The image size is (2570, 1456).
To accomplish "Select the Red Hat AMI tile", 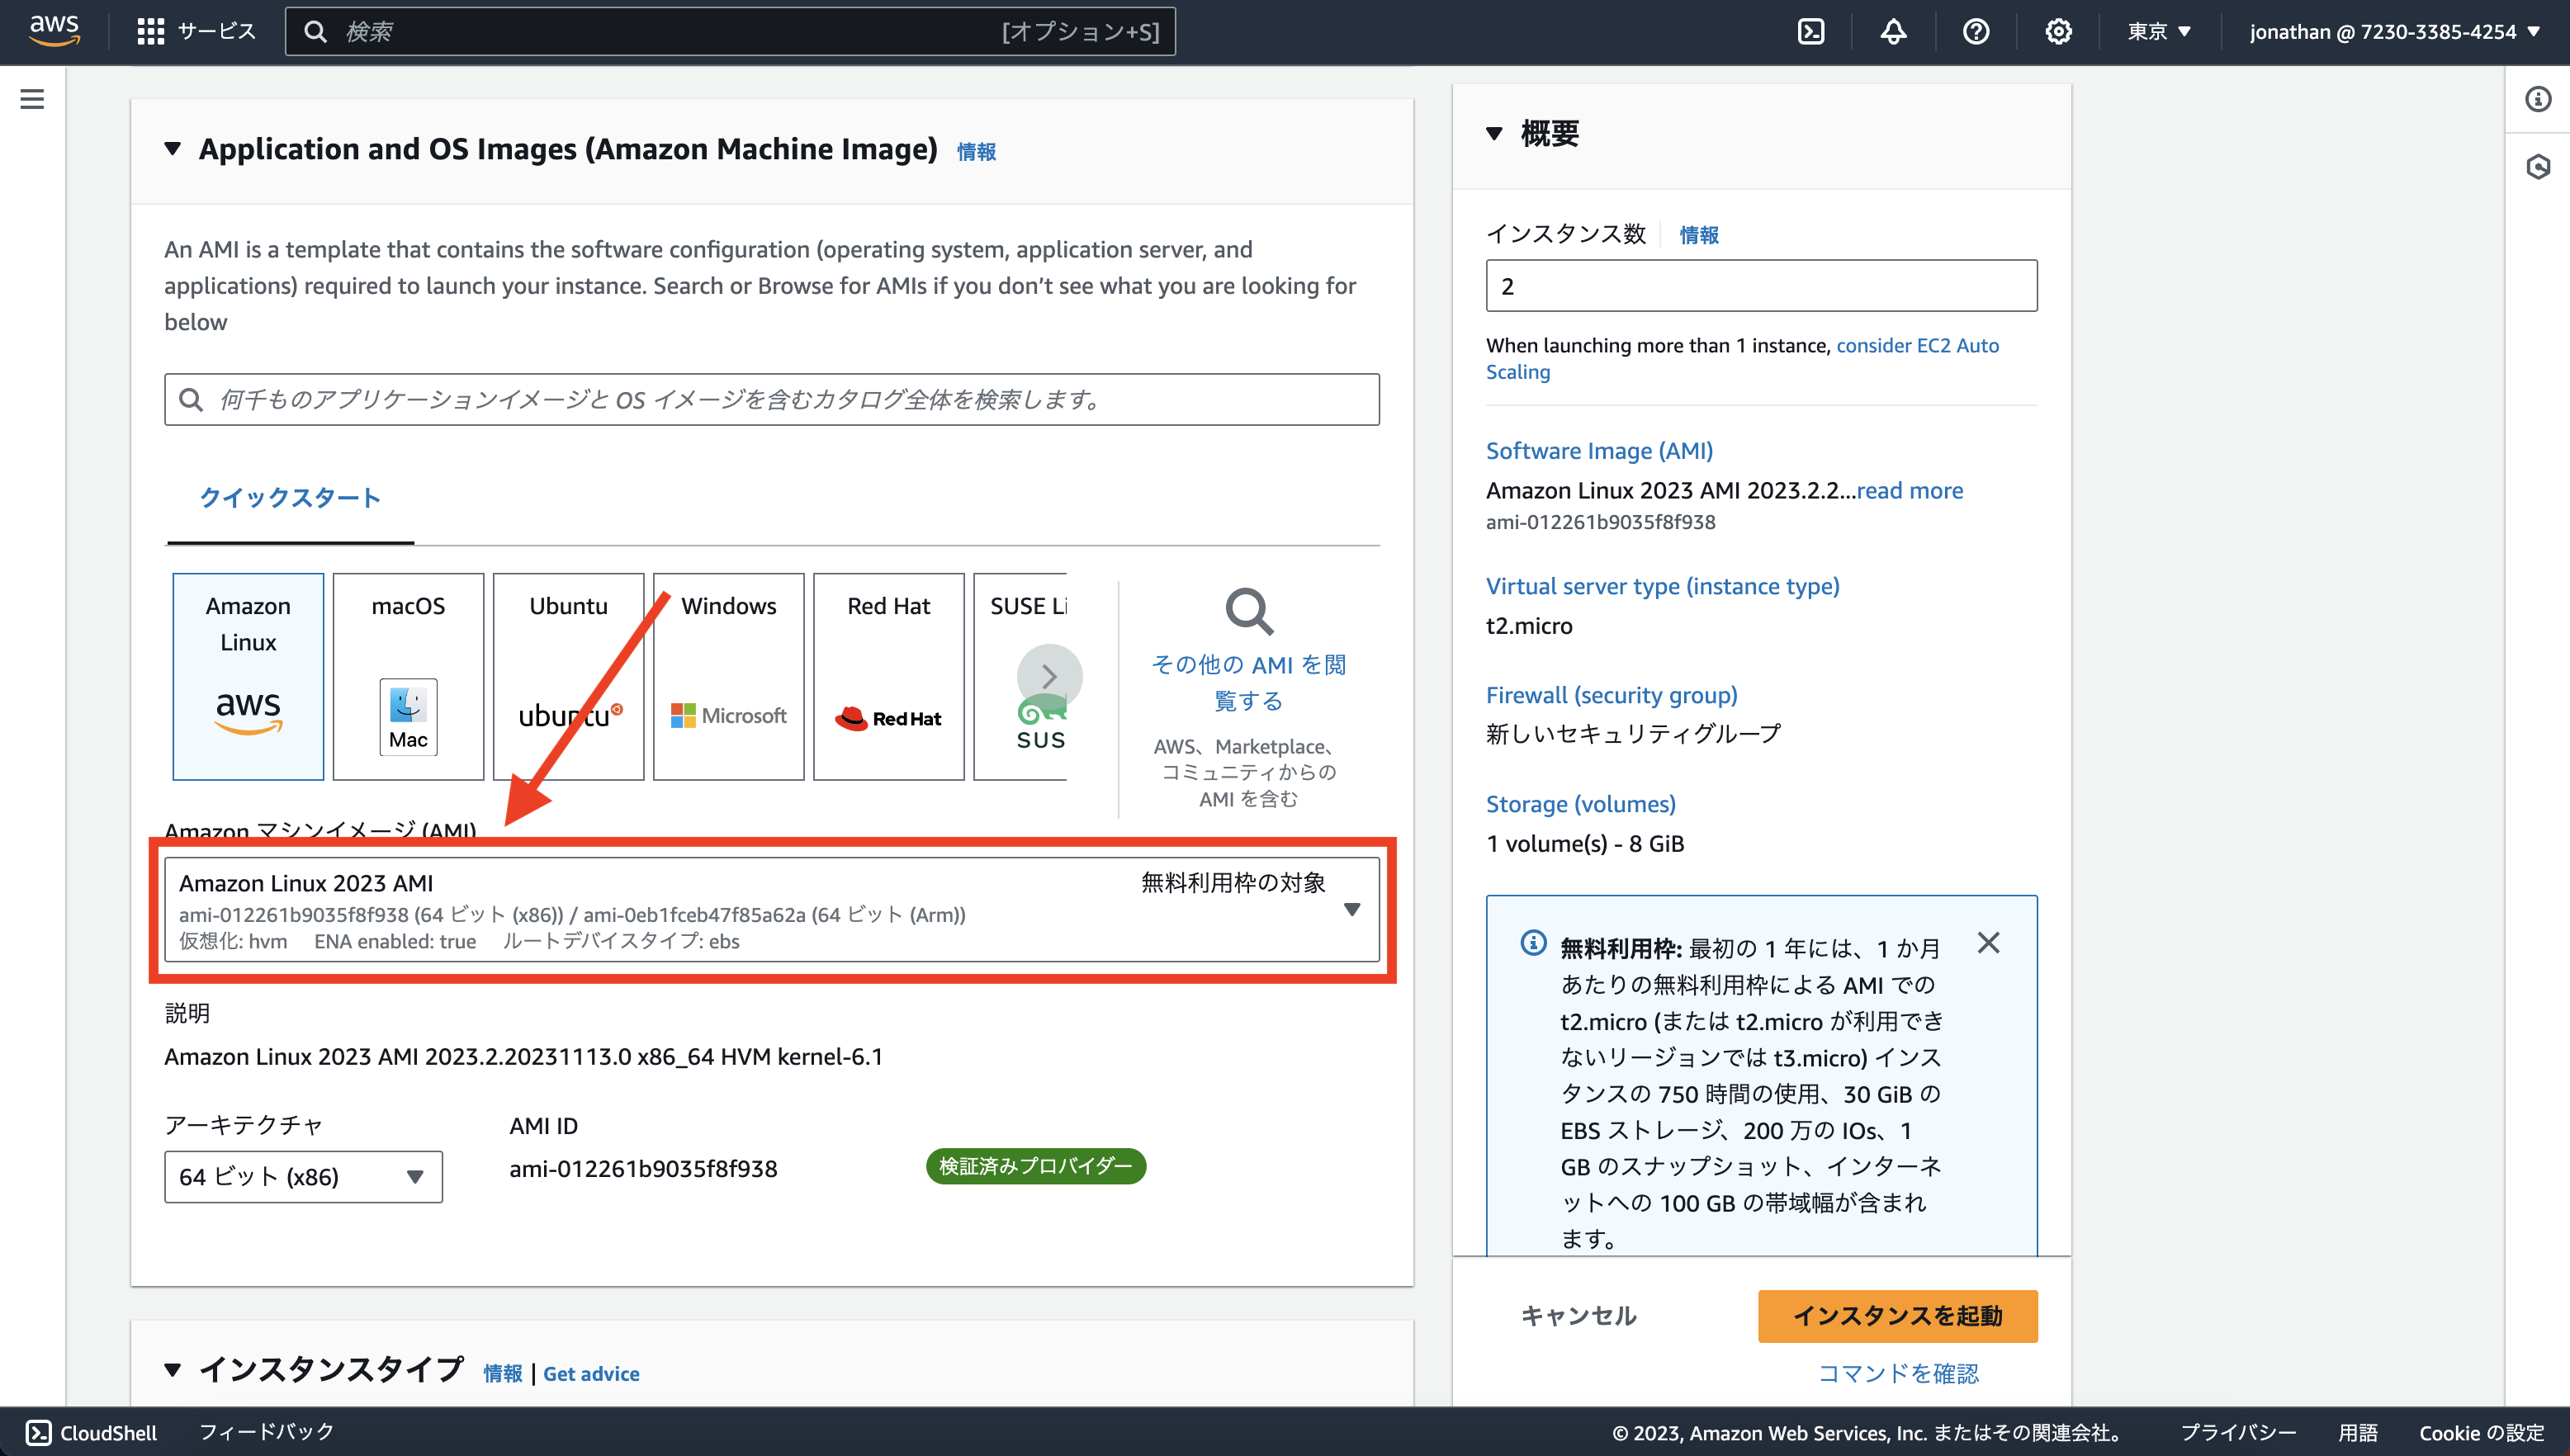I will point(888,676).
